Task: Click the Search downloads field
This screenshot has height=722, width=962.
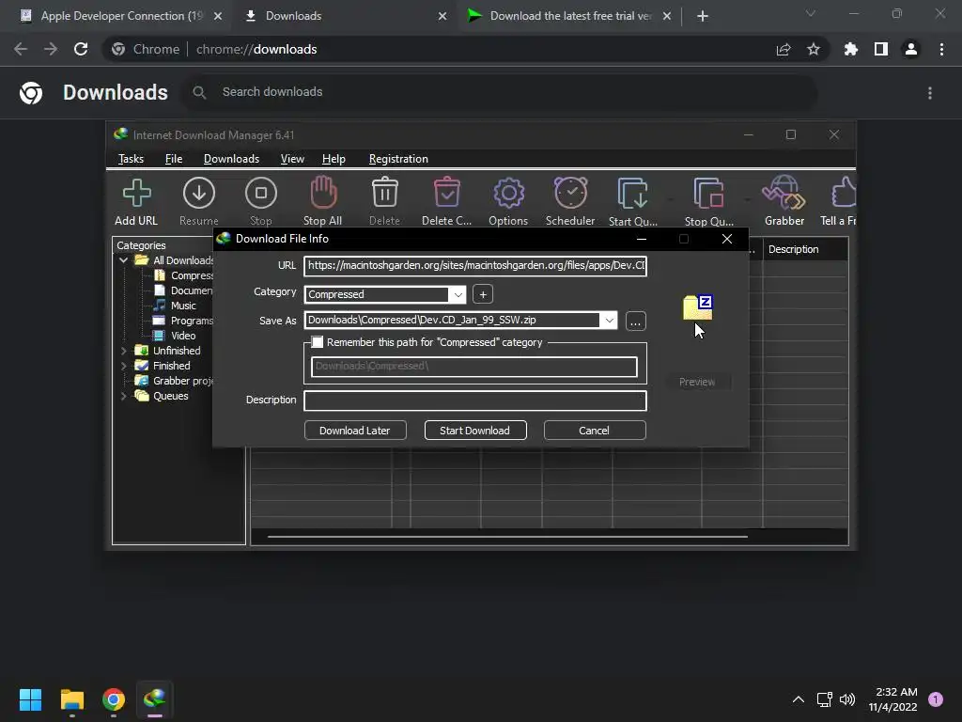Action: coord(502,93)
